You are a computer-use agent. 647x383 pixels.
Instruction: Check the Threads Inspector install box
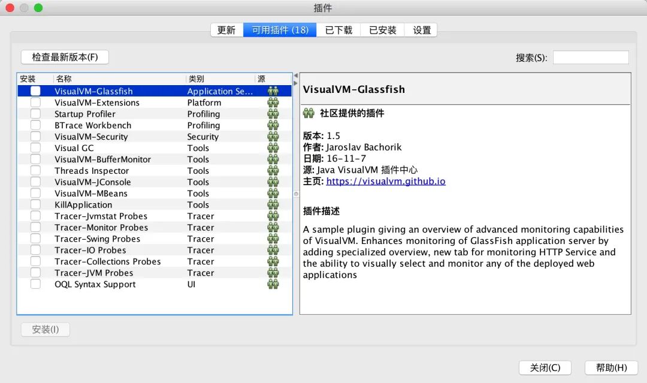(35, 170)
